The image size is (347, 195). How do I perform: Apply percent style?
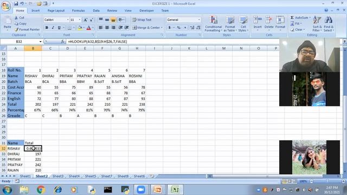pyautogui.click(x=179, y=28)
